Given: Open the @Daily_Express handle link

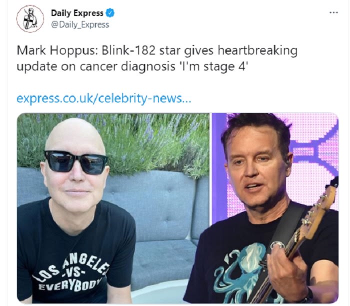Looking at the screenshot, I should [x=80, y=24].
